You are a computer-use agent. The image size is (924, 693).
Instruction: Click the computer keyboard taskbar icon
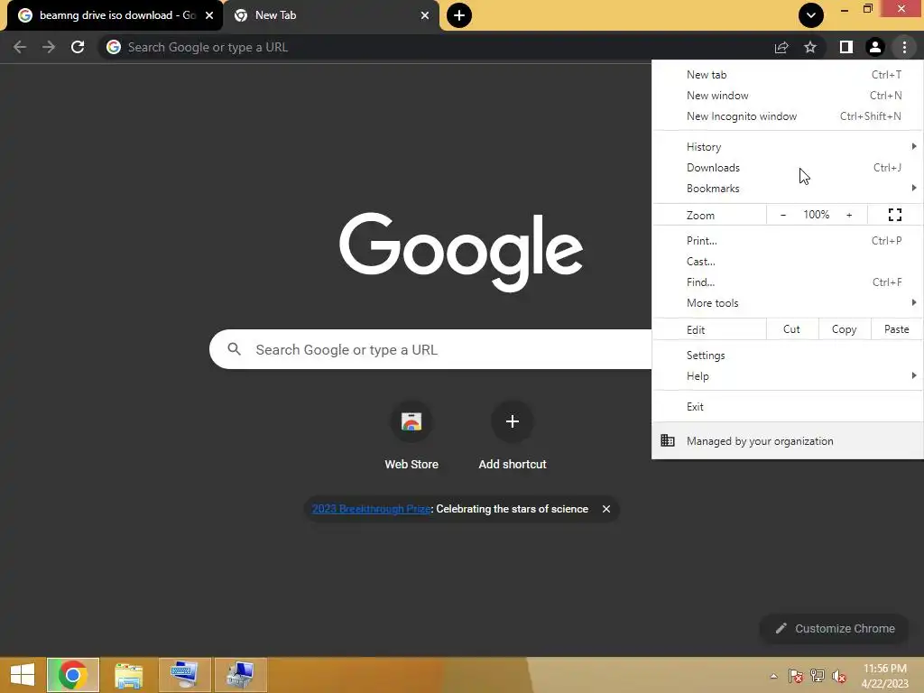184,675
